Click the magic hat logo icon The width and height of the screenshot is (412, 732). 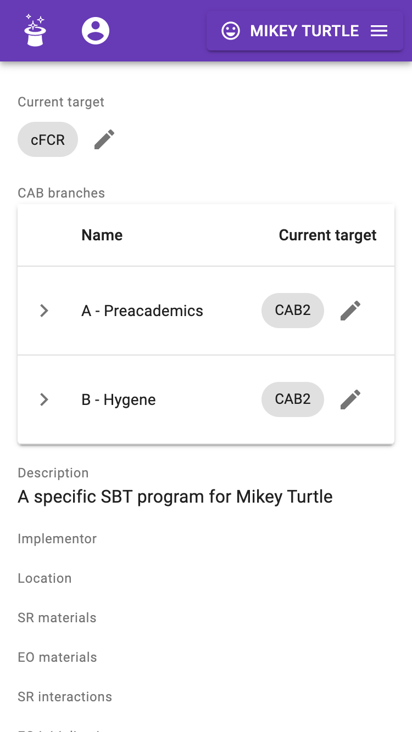coord(35,31)
